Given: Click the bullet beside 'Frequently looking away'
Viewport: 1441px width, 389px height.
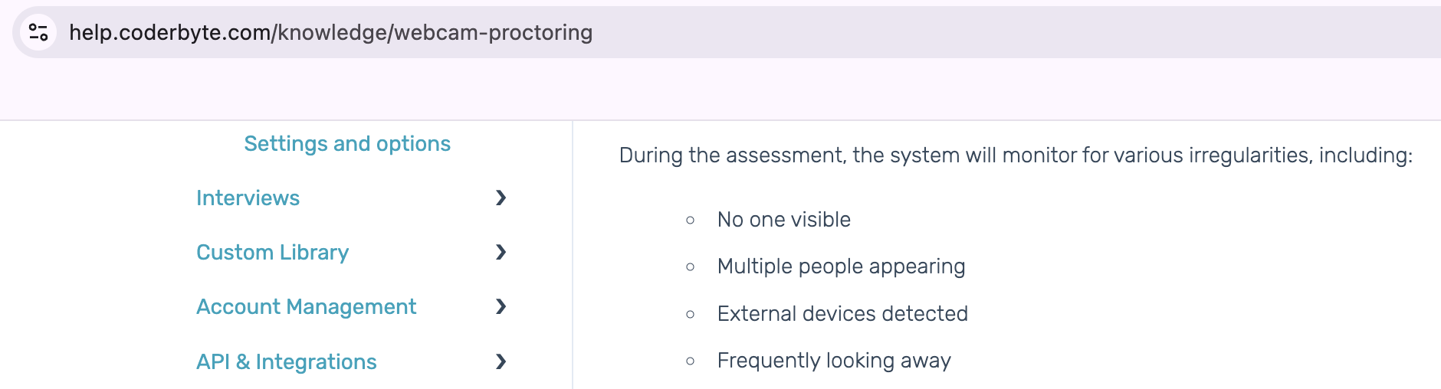Looking at the screenshot, I should (690, 361).
